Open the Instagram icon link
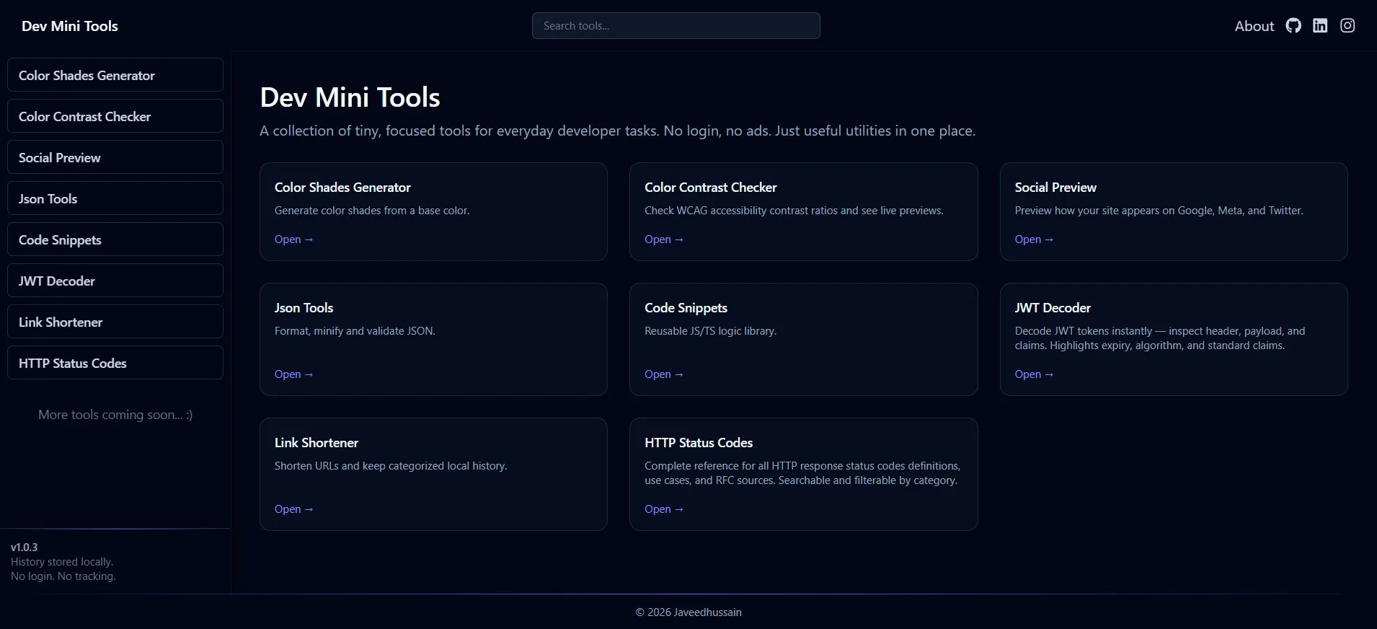Image resolution: width=1377 pixels, height=629 pixels. (x=1347, y=26)
